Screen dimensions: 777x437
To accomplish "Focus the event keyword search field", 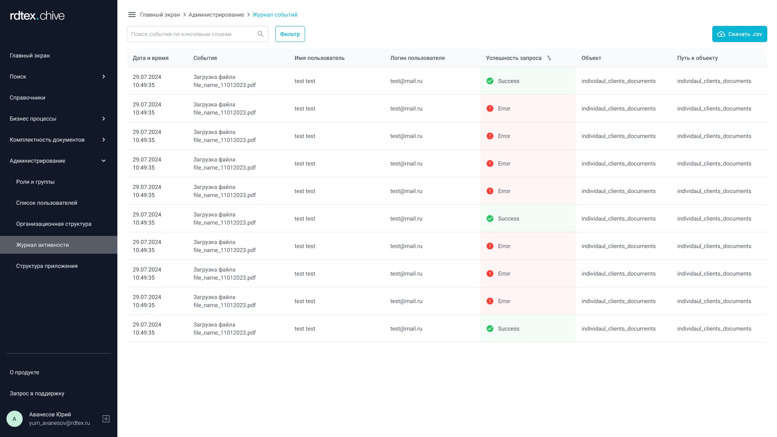I will coord(192,34).
